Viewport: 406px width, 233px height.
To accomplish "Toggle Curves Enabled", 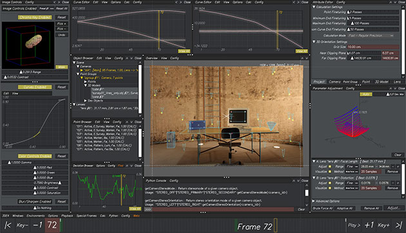I will (35, 87).
